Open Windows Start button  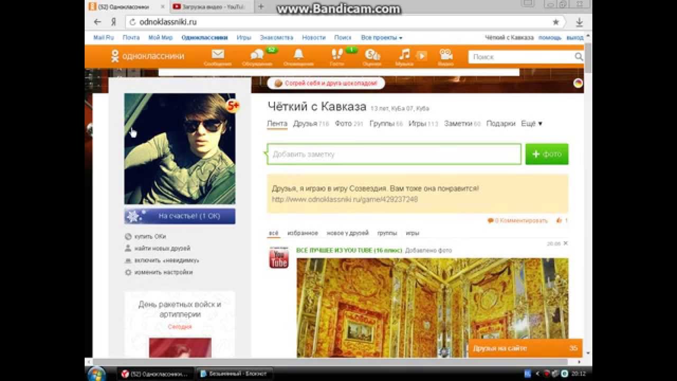(96, 374)
